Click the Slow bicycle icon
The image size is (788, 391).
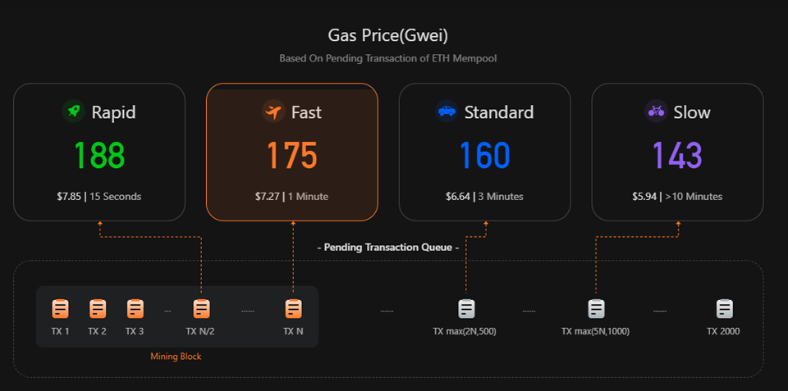656,111
